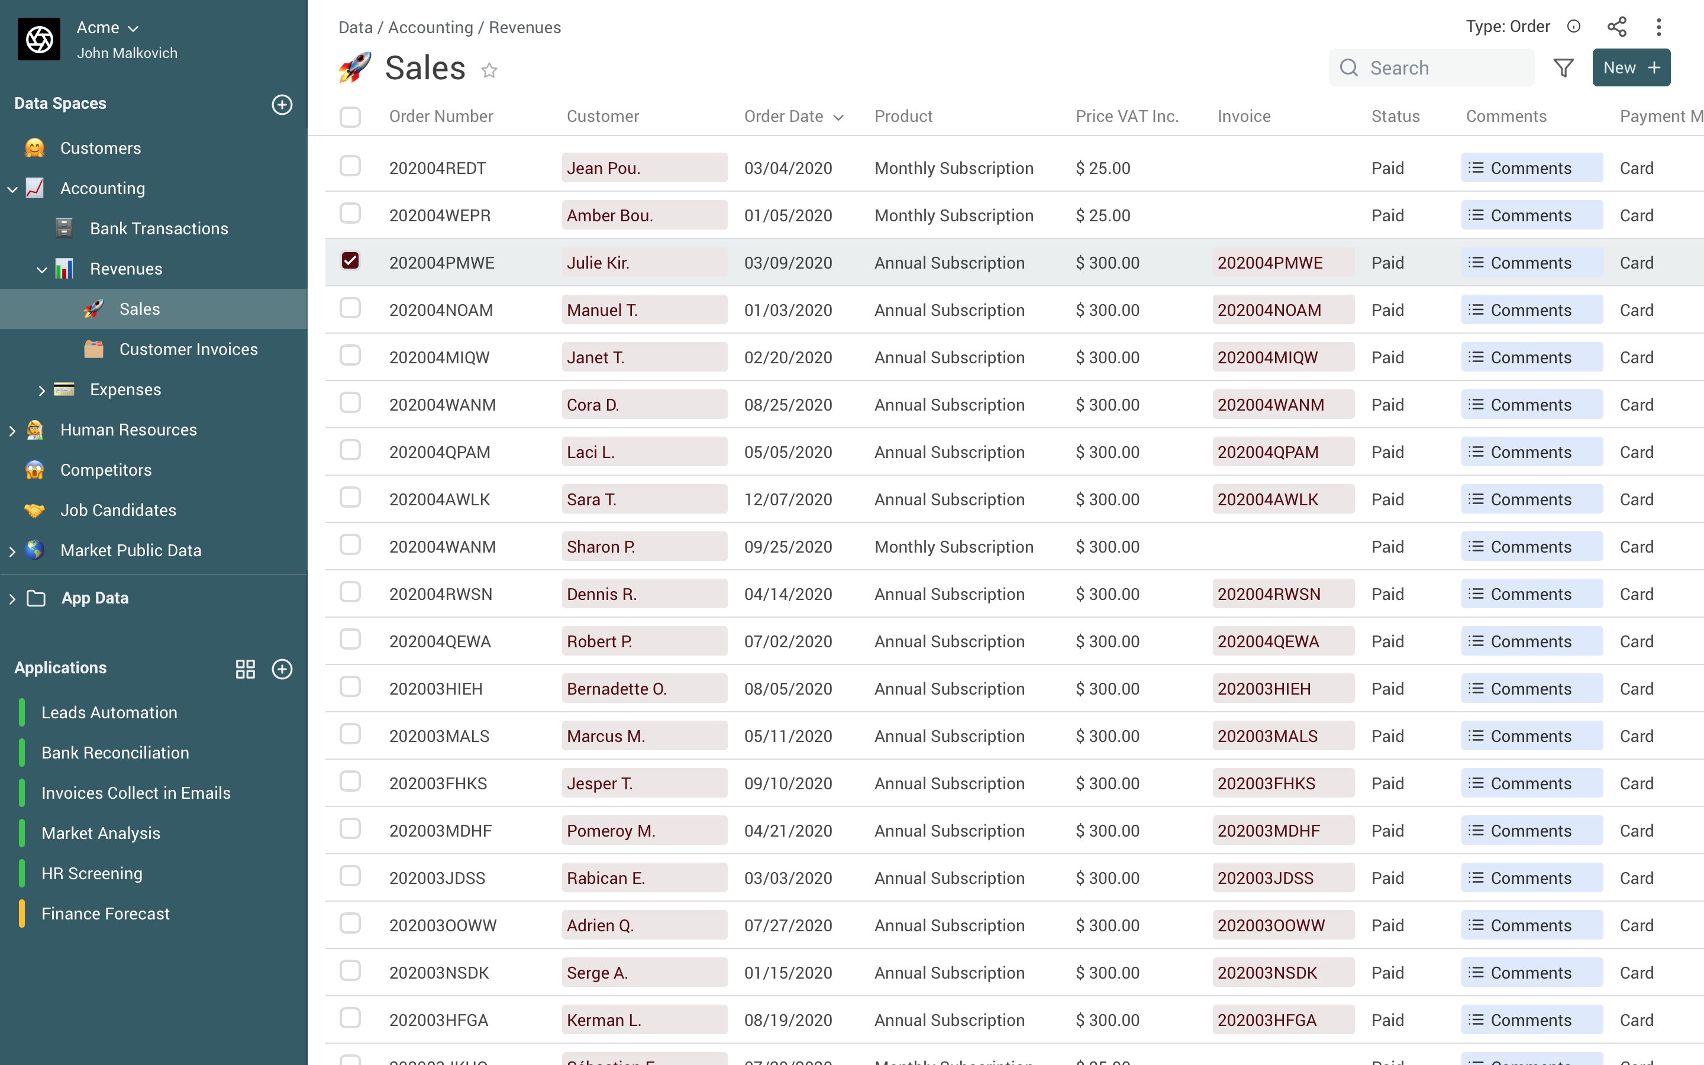1704x1065 pixels.
Task: Expand the Accounting section in sidebar
Action: [x=11, y=188]
